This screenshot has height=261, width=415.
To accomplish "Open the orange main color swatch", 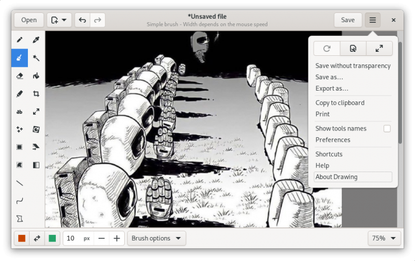I will [x=22, y=238].
